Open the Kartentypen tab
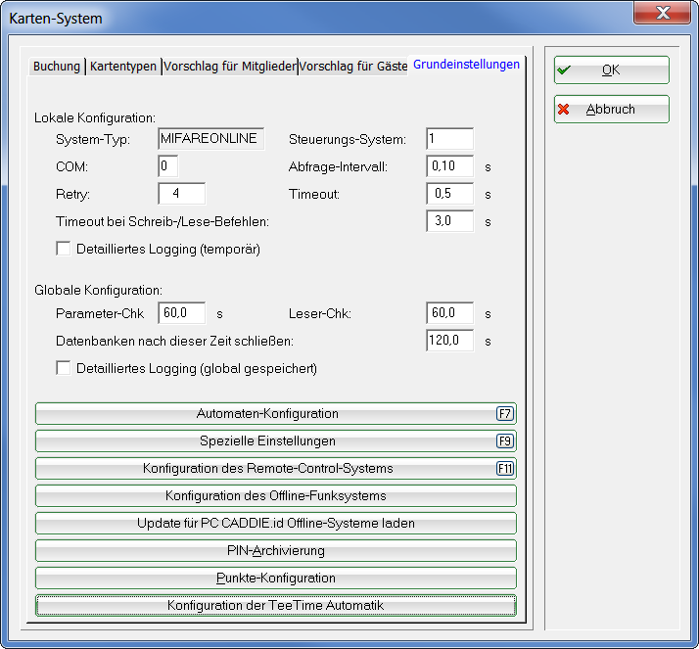The width and height of the screenshot is (699, 649). (x=123, y=67)
